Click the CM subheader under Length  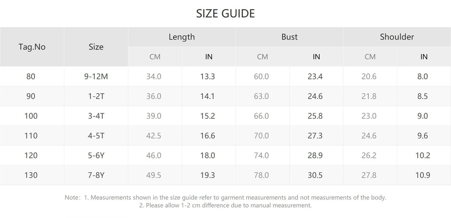[x=155, y=57]
